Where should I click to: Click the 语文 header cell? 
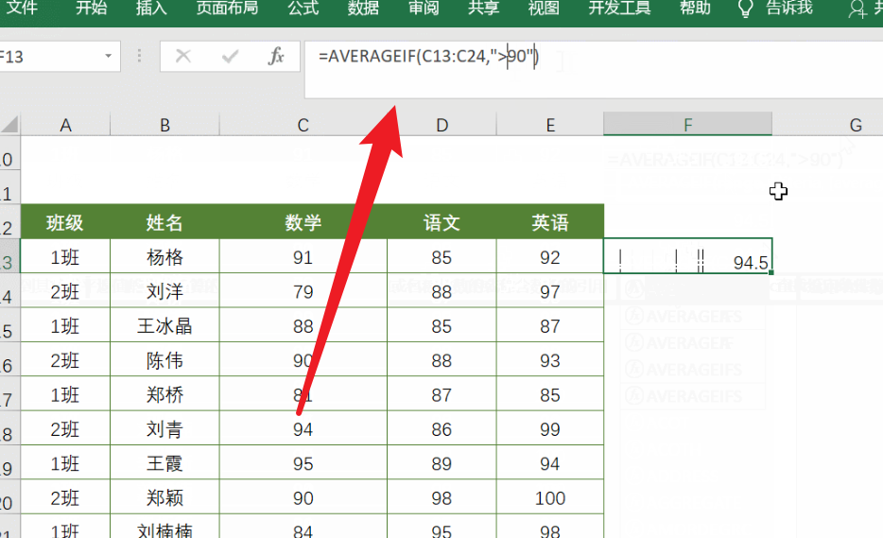442,222
